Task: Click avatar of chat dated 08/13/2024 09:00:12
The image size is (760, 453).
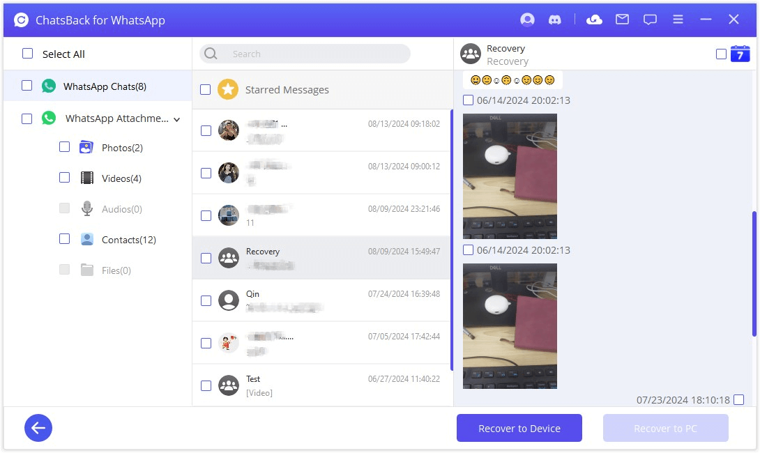Action: pyautogui.click(x=228, y=173)
